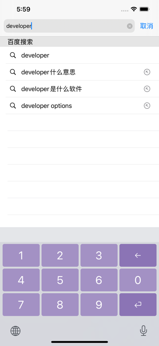This screenshot has width=159, height=346.
Task: Clear the search field text
Action: coord(130,26)
